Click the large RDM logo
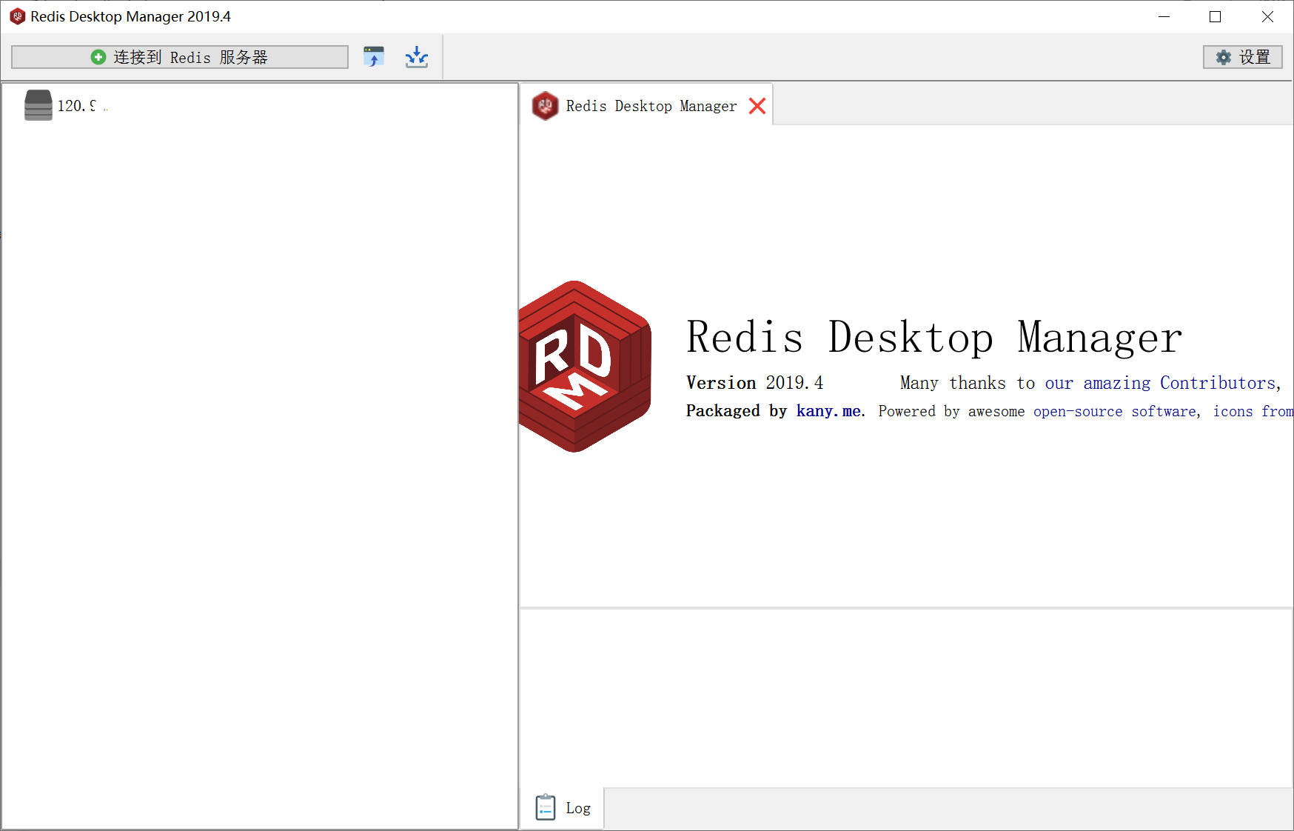This screenshot has height=831, width=1294. coord(586,367)
